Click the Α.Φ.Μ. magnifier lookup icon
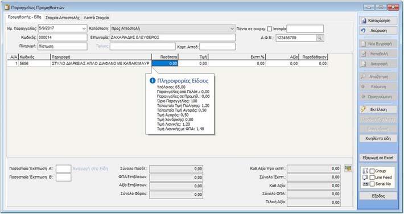404x214 pixels. click(x=320, y=38)
